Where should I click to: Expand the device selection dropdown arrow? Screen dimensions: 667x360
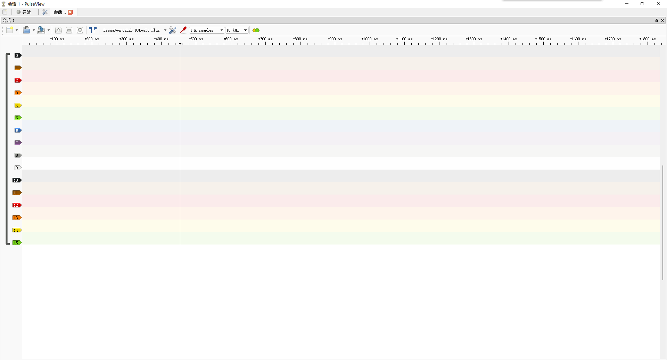tap(165, 30)
